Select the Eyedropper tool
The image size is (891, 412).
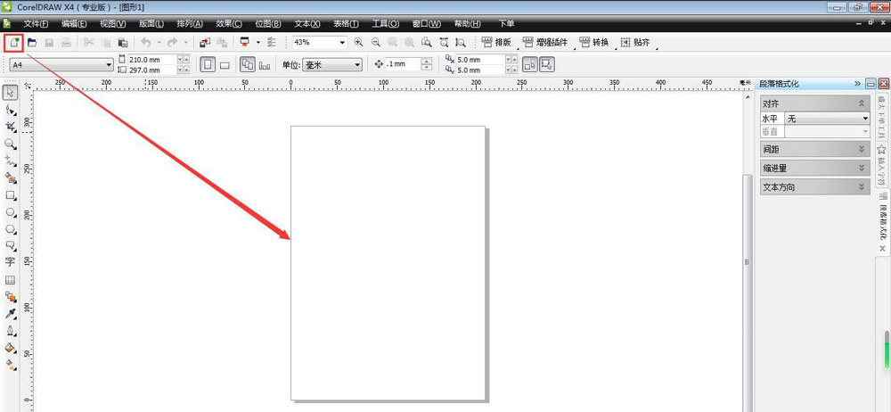pos(11,314)
